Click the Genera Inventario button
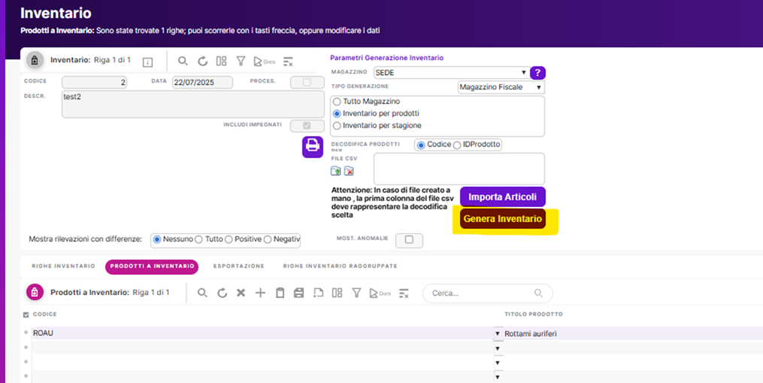The image size is (763, 383). coord(502,219)
